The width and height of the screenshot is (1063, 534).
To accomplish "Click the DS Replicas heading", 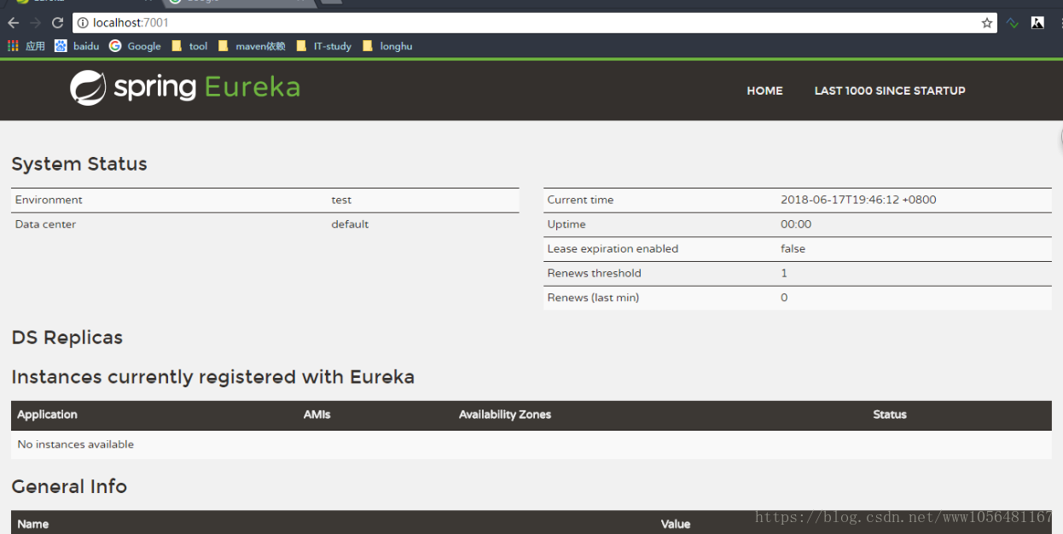I will 67,338.
